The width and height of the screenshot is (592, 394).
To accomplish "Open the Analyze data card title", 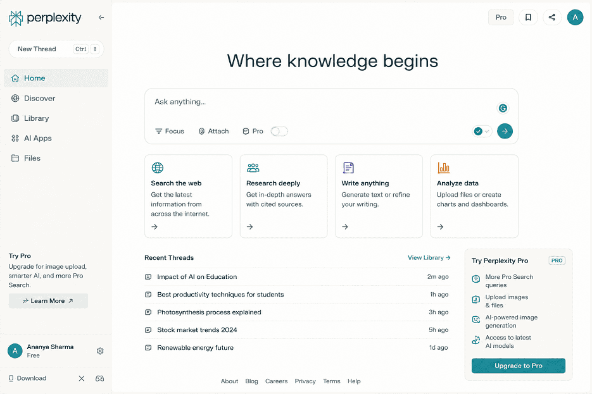I will [x=458, y=183].
